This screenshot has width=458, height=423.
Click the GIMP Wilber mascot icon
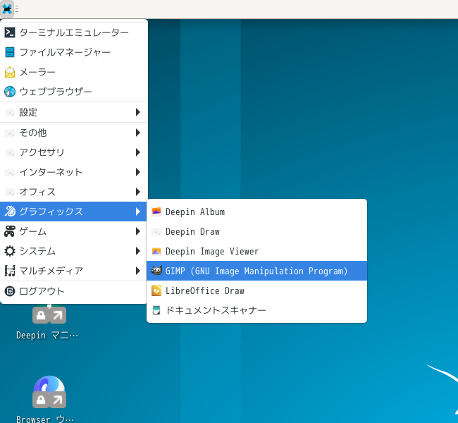point(156,271)
